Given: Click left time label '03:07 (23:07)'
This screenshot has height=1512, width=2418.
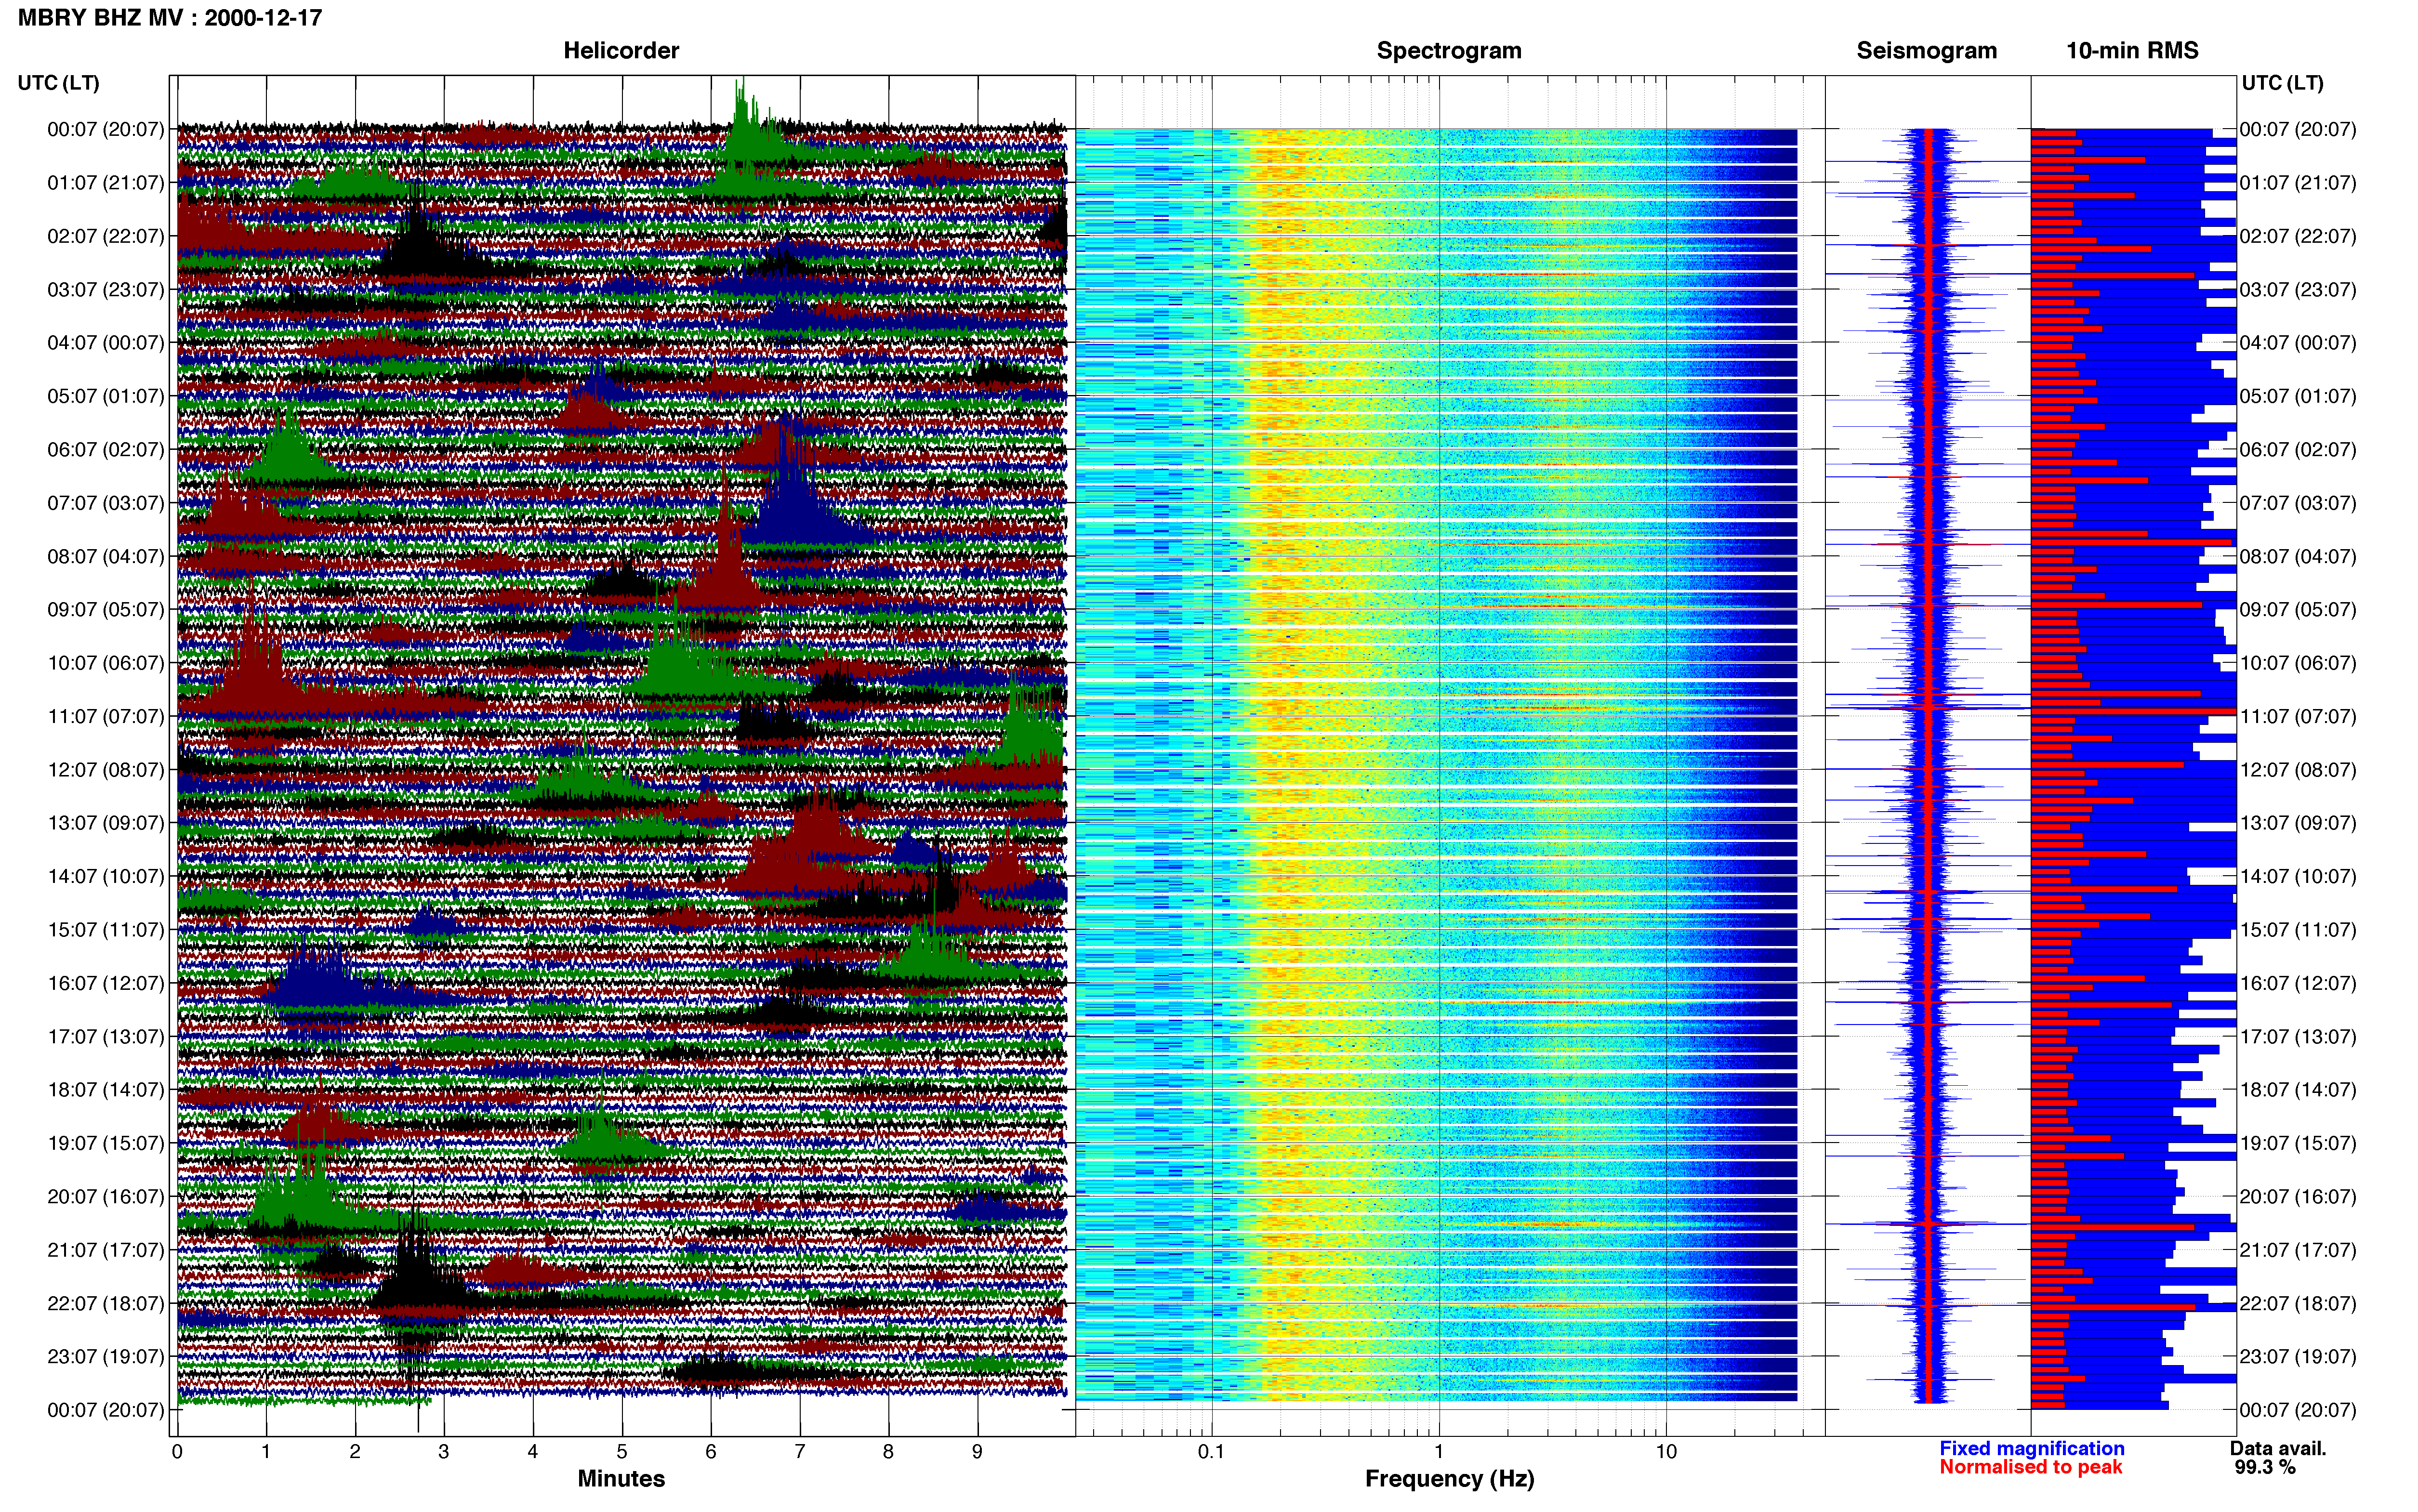Looking at the screenshot, I should (x=106, y=290).
